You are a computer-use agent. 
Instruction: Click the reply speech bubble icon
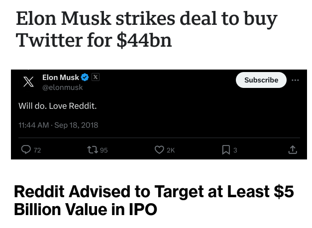tap(26, 150)
